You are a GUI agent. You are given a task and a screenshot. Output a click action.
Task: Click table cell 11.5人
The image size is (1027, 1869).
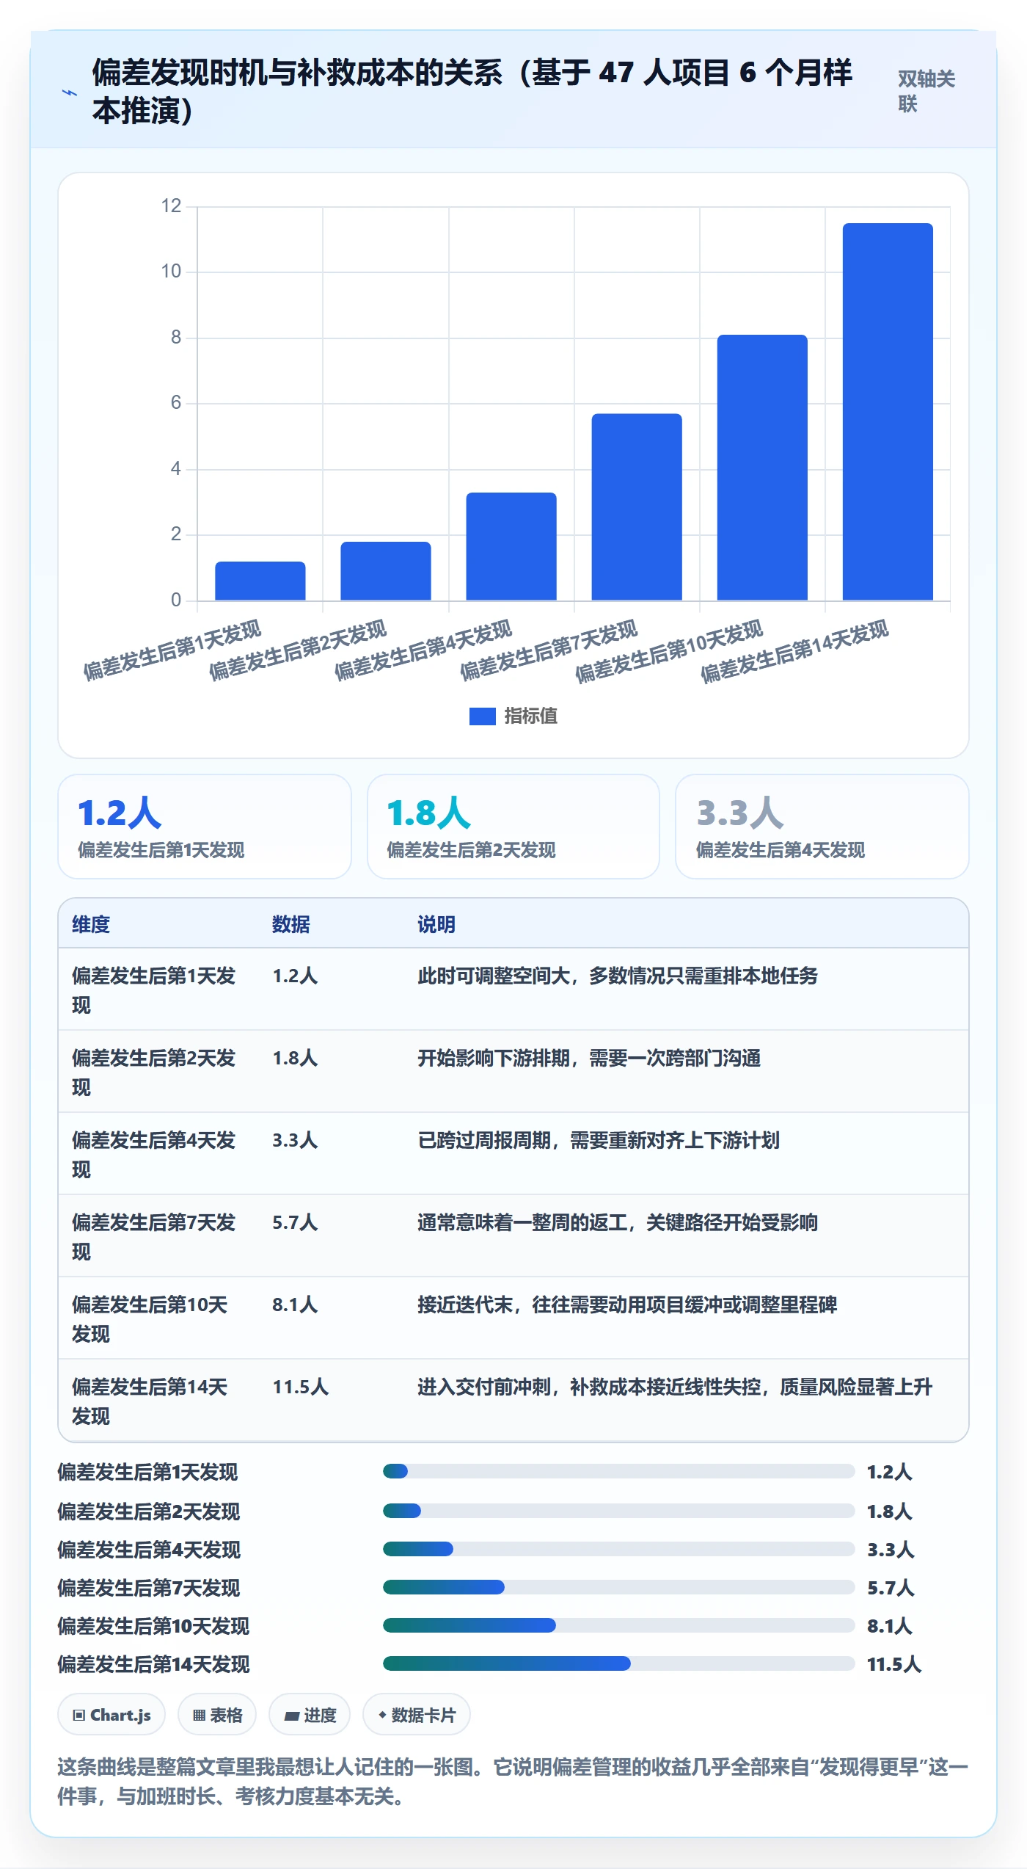(301, 1387)
